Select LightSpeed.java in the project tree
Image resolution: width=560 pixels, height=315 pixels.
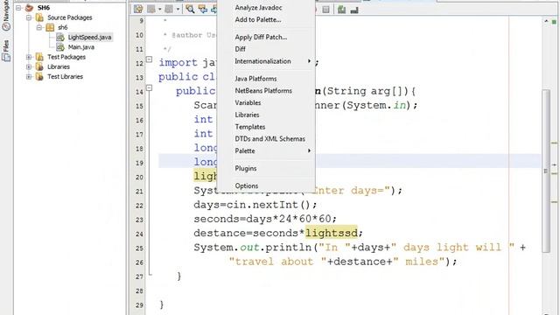tap(89, 37)
